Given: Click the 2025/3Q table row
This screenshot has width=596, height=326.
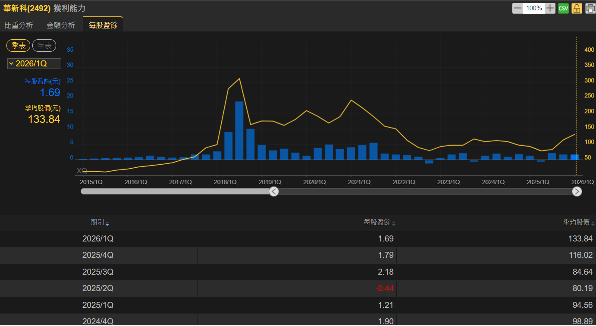Looking at the screenshot, I should tap(298, 272).
